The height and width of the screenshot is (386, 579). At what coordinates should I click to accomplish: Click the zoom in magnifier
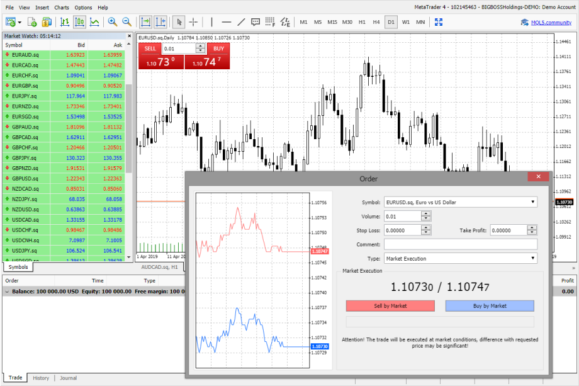click(x=113, y=22)
